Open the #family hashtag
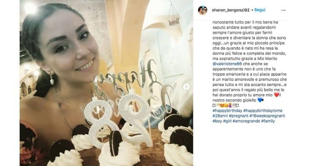Viewport: 320px width, 166px height. [x=268, y=121]
